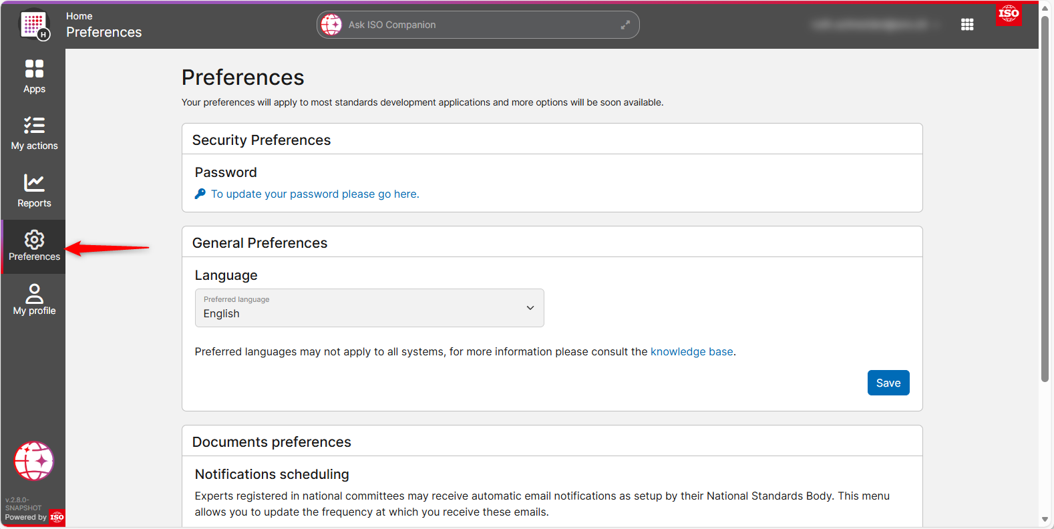Expand the Ask ISO Companion search box

(x=625, y=25)
